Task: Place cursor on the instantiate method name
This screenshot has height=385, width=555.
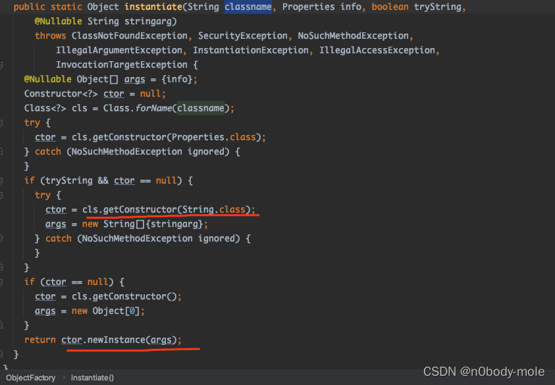Action: click(153, 7)
